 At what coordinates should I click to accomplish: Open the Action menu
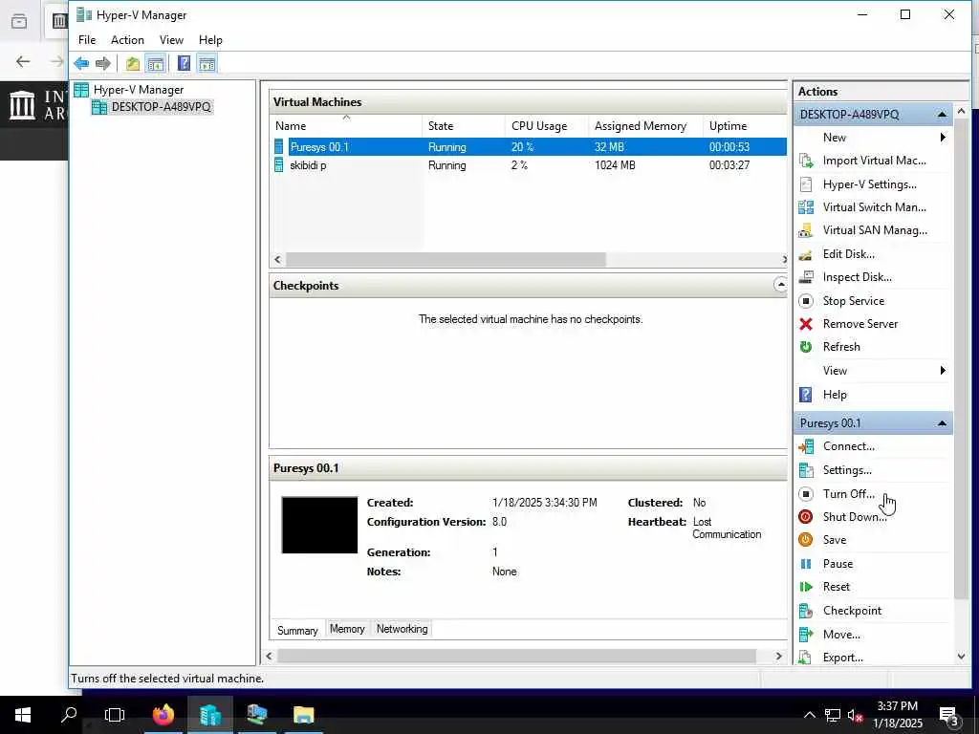click(127, 40)
